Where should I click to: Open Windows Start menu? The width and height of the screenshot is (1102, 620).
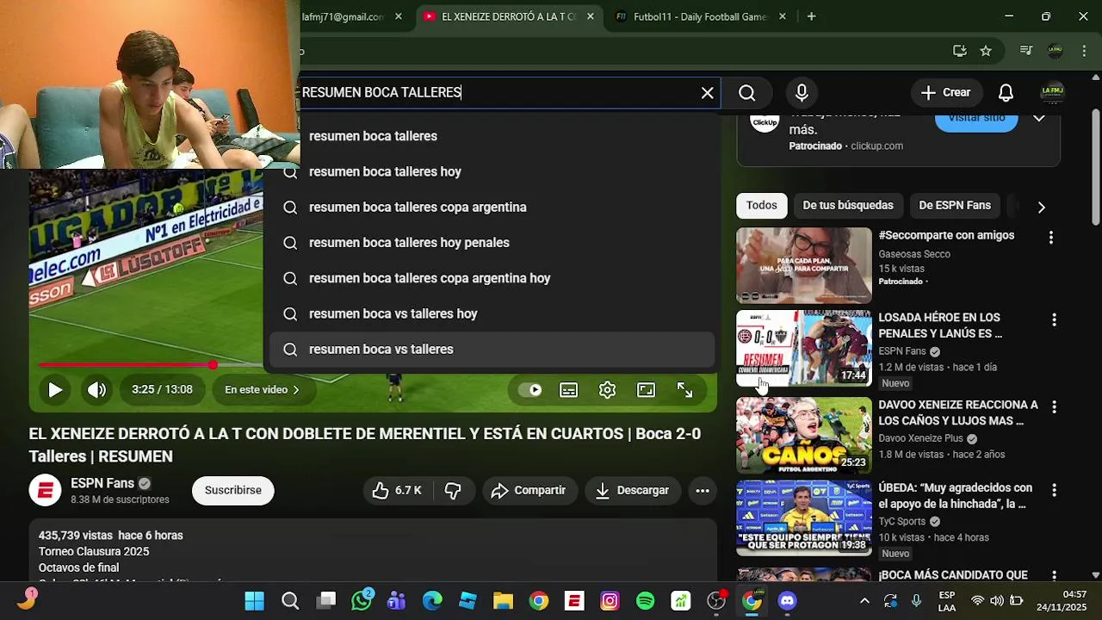pos(254,601)
